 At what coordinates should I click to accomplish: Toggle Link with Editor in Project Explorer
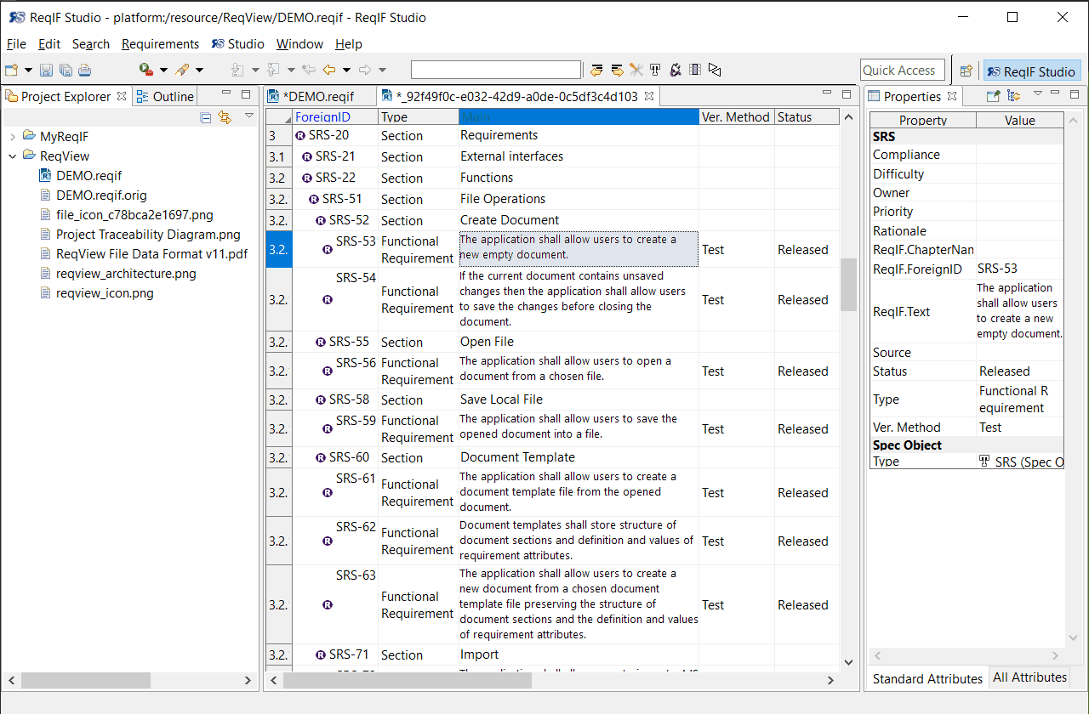pyautogui.click(x=225, y=117)
